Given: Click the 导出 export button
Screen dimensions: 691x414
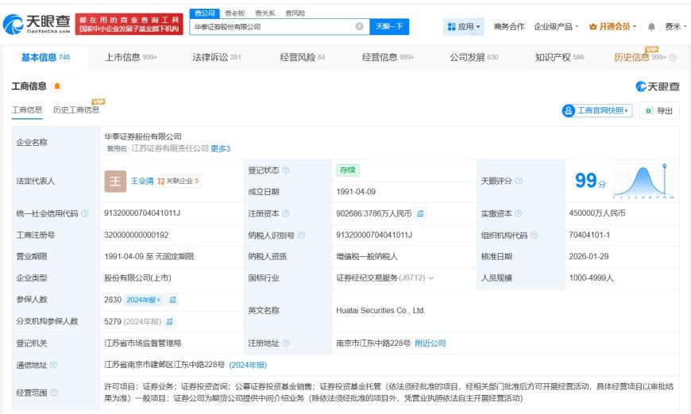Looking at the screenshot, I should [x=660, y=111].
